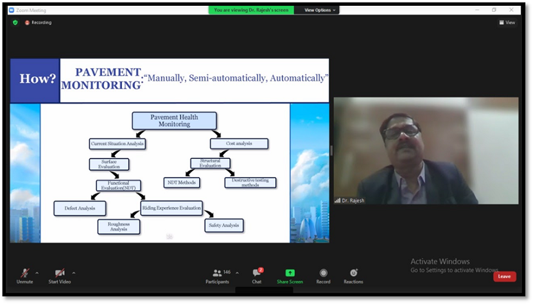
Task: Expand video options caret beside Start Video
Action: pyautogui.click(x=74, y=273)
